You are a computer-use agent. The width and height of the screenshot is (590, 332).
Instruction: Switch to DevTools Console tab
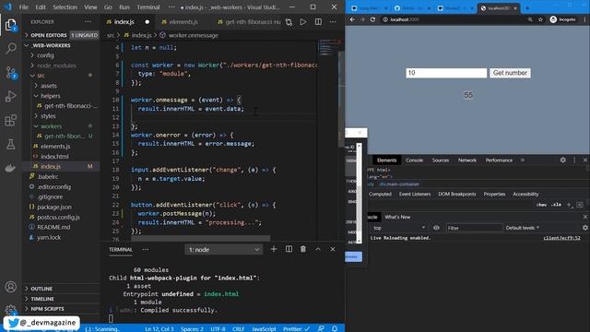click(414, 160)
